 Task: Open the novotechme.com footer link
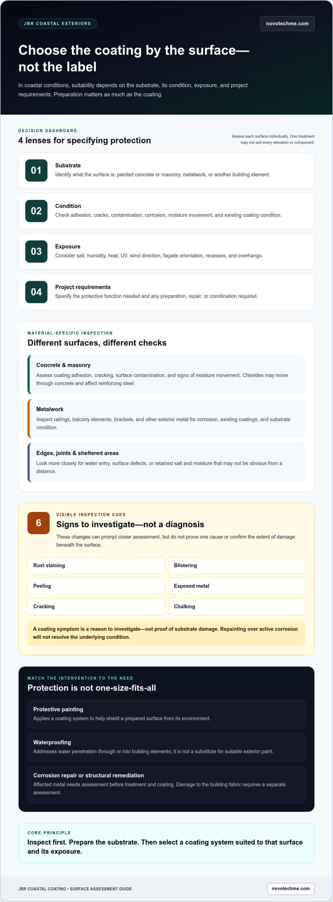point(291,889)
